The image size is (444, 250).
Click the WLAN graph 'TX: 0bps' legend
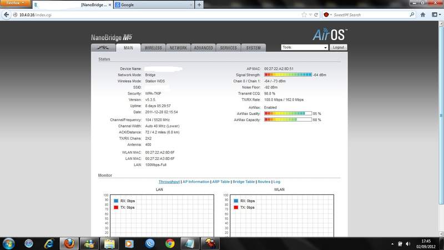(x=244, y=207)
